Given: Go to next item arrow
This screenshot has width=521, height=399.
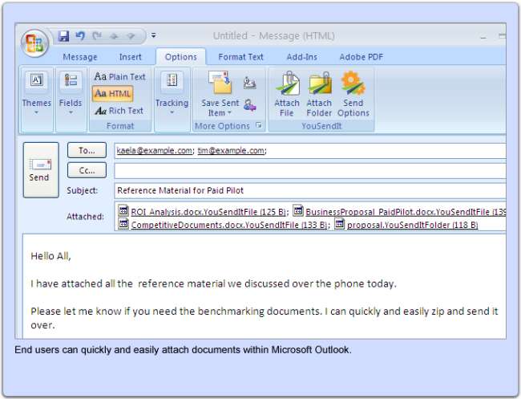Looking at the screenshot, I should pyautogui.click(x=131, y=36).
